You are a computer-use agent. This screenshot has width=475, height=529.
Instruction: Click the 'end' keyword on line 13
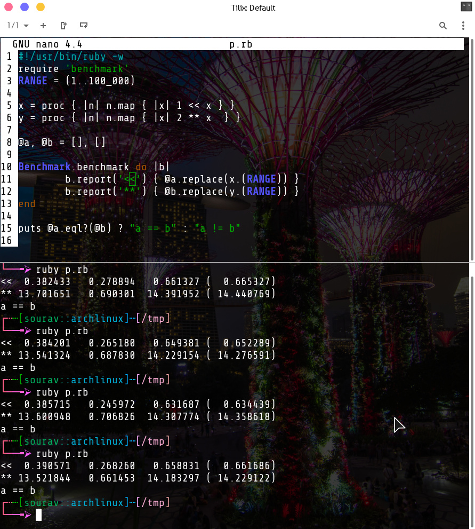[27, 203]
